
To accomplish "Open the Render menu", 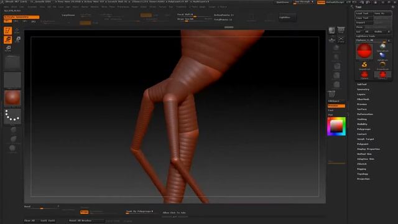I will coord(135,7).
